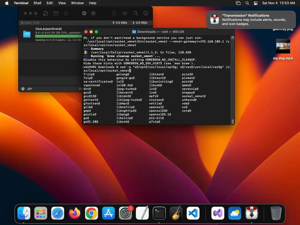Select the OsxLeopardInstall torrent row
This screenshot has width=300, height=225.
coord(51,34)
